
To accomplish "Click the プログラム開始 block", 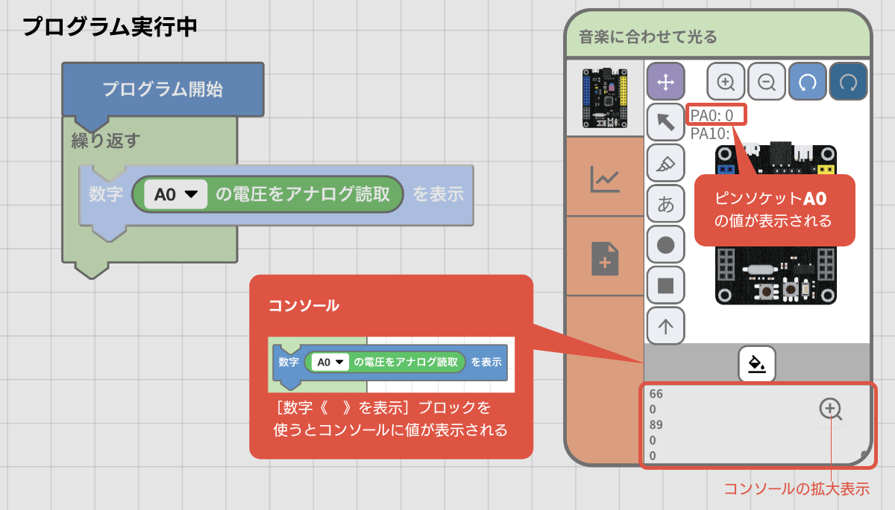I will click(163, 90).
